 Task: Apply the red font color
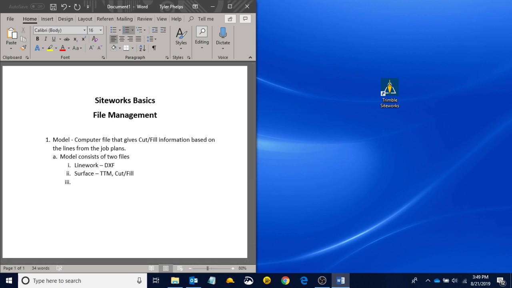62,48
